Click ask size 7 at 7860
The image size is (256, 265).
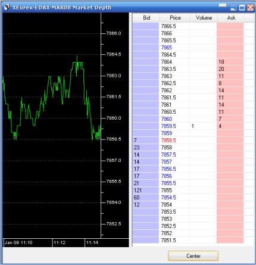(230, 119)
